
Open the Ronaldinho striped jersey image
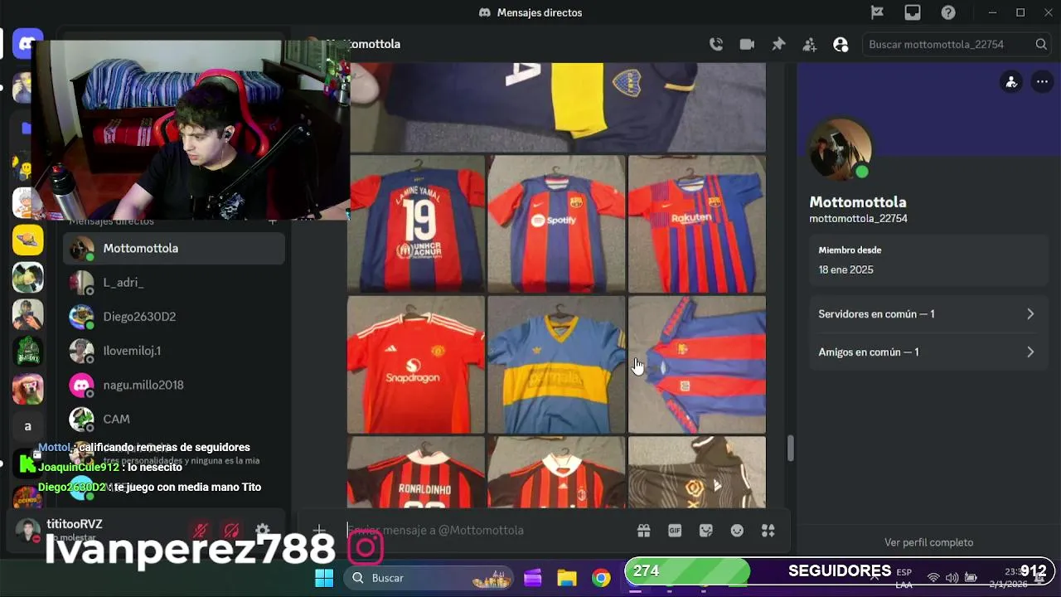[x=416, y=473]
